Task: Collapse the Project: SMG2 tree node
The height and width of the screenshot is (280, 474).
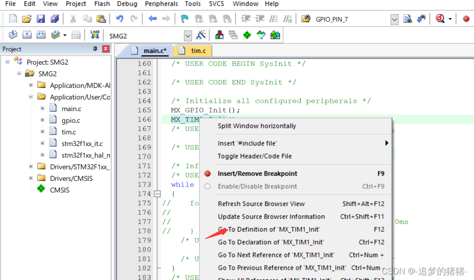Action: coord(7,61)
